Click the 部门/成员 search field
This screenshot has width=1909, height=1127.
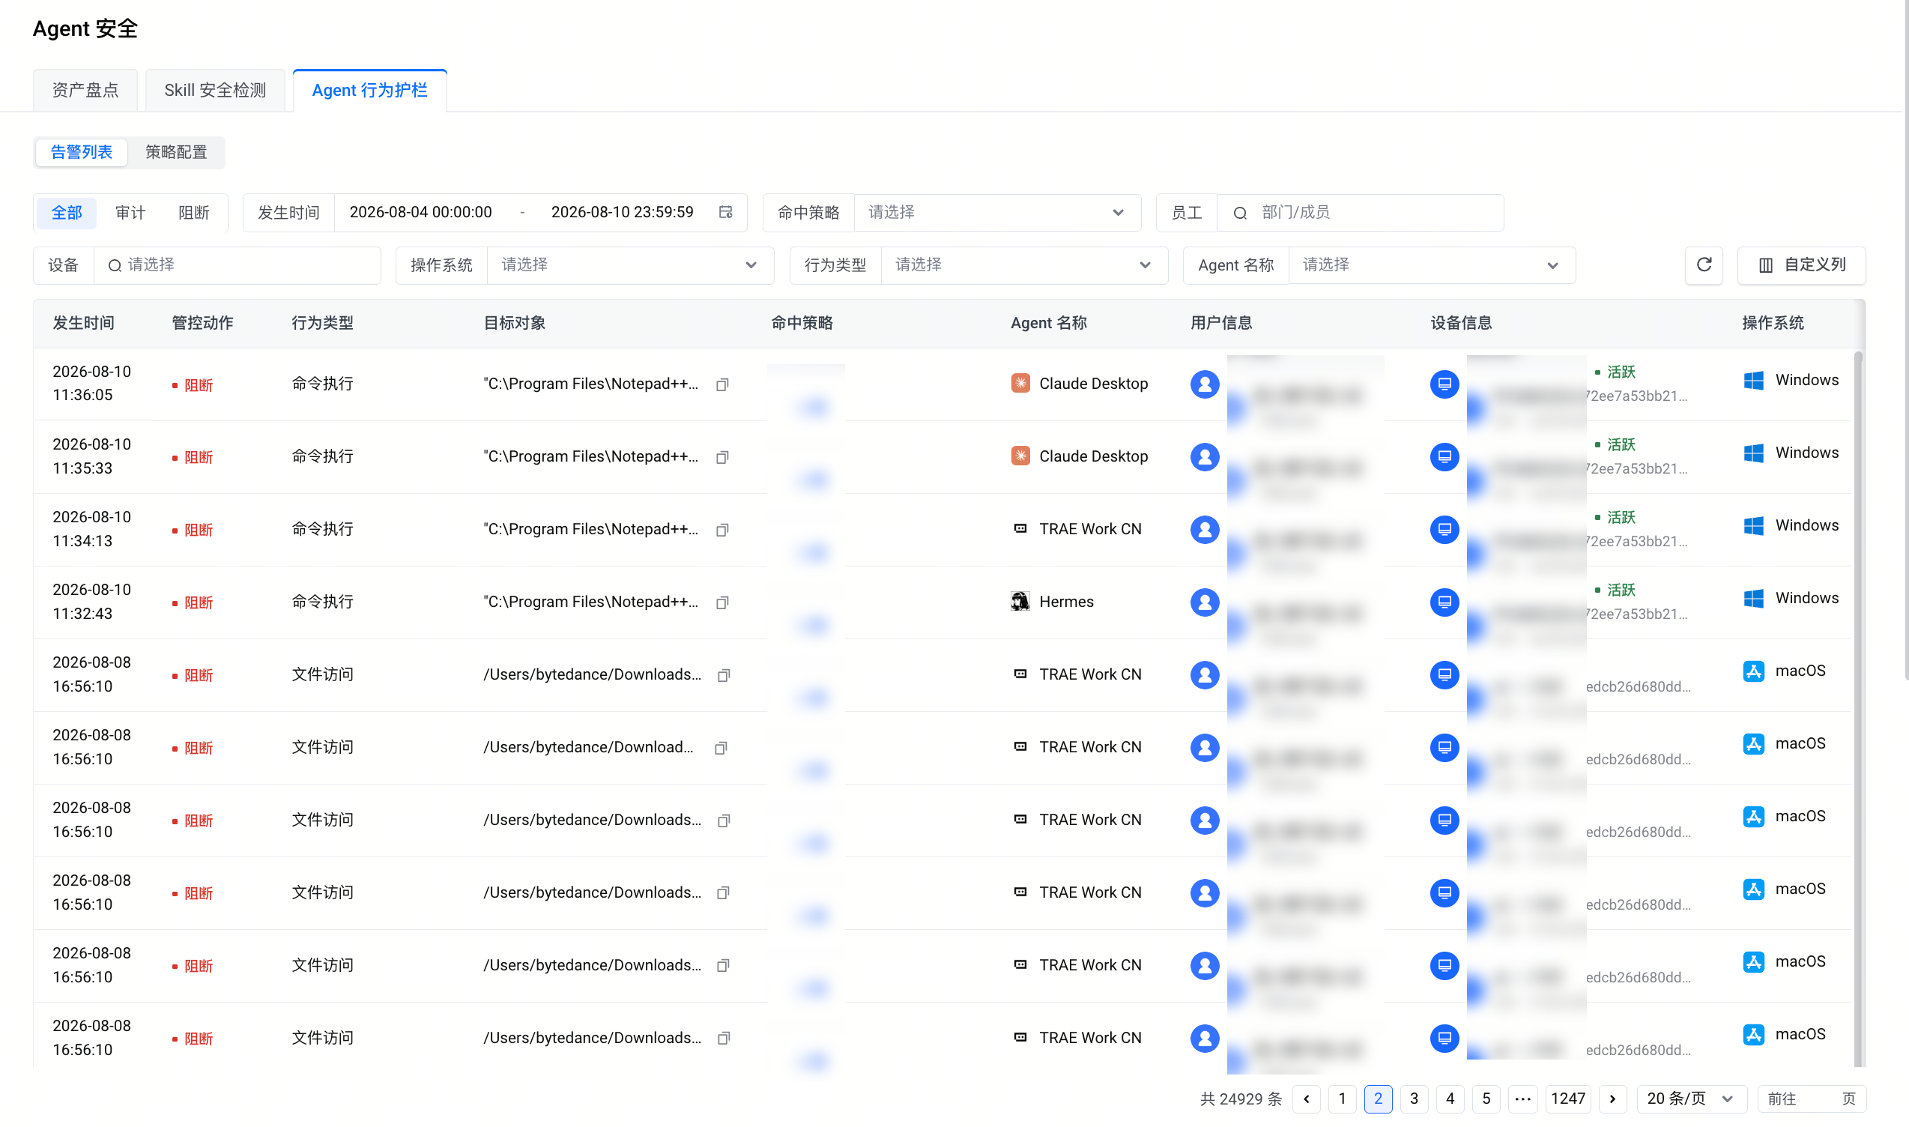1360,213
